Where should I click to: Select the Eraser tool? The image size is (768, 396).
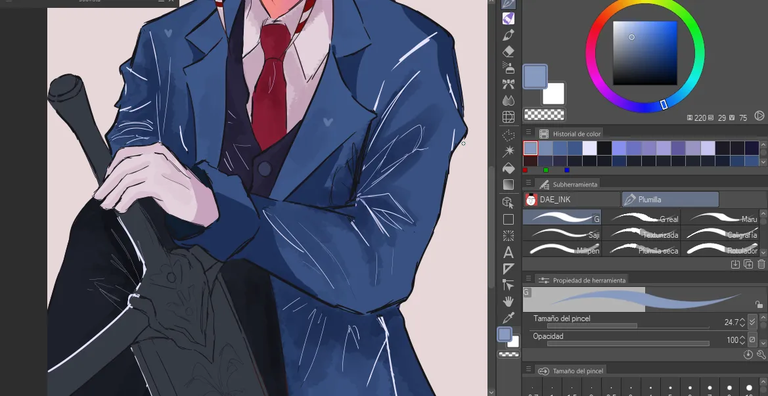coord(508,51)
